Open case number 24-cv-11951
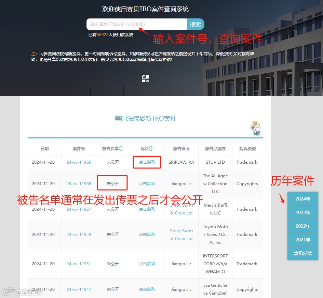323x298 pixels. tap(79, 264)
